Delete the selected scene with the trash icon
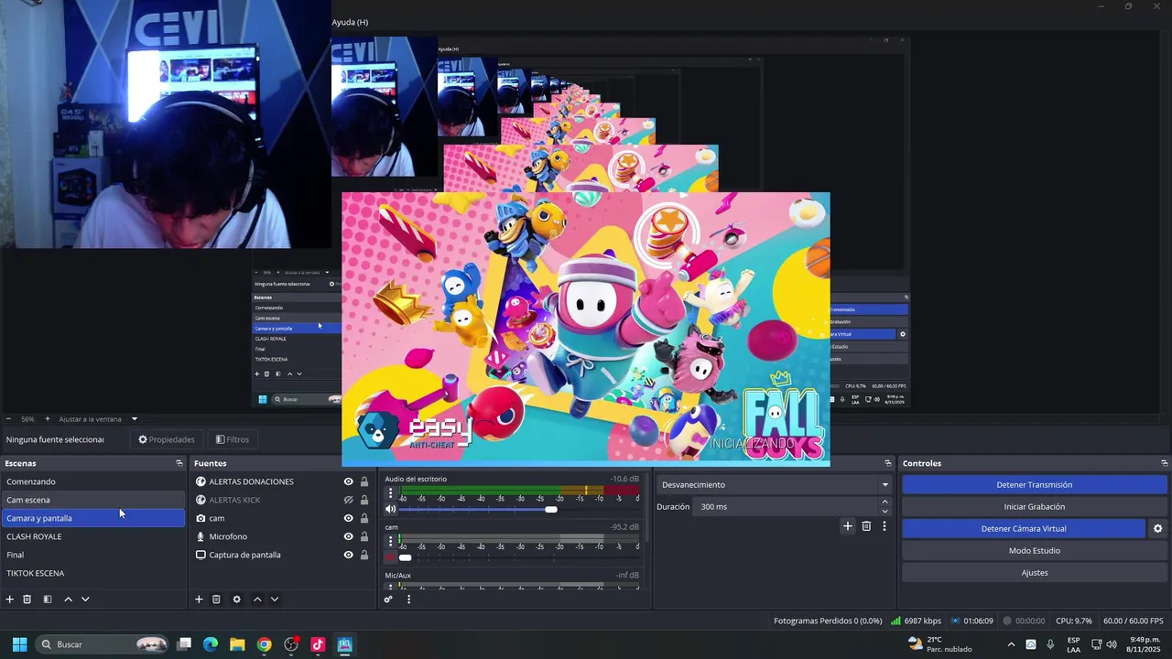 pos(27,600)
